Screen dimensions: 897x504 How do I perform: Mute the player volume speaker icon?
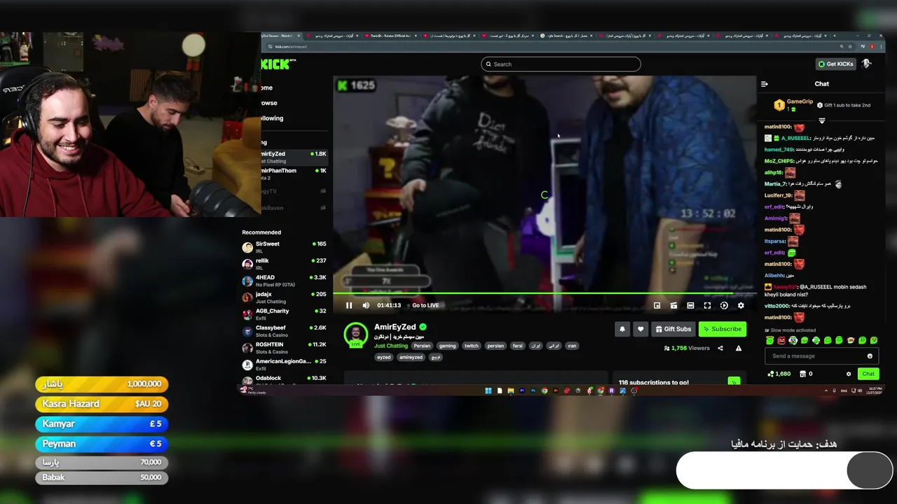click(x=366, y=305)
